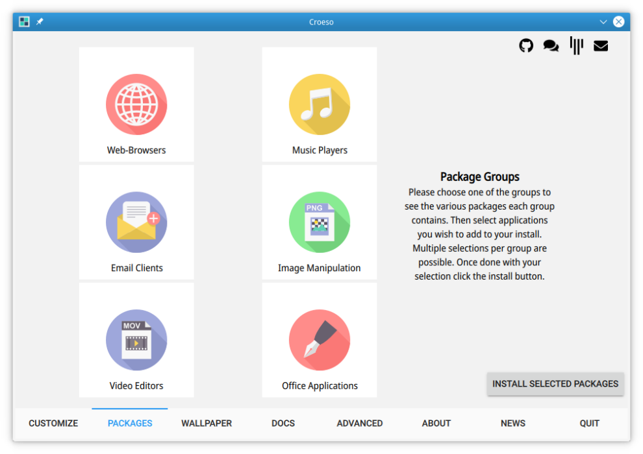This screenshot has width=643, height=454.
Task: Open the Image Manipulation PNG icon
Action: point(319,222)
